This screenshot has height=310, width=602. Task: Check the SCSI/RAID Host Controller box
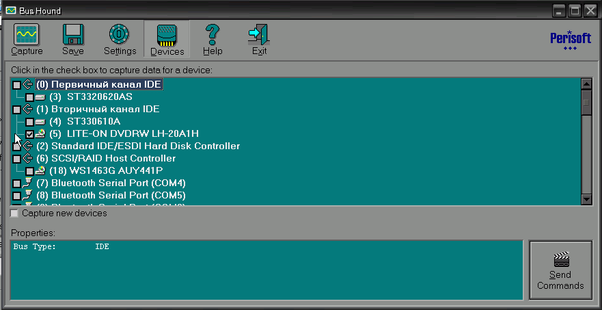pyautogui.click(x=16, y=159)
